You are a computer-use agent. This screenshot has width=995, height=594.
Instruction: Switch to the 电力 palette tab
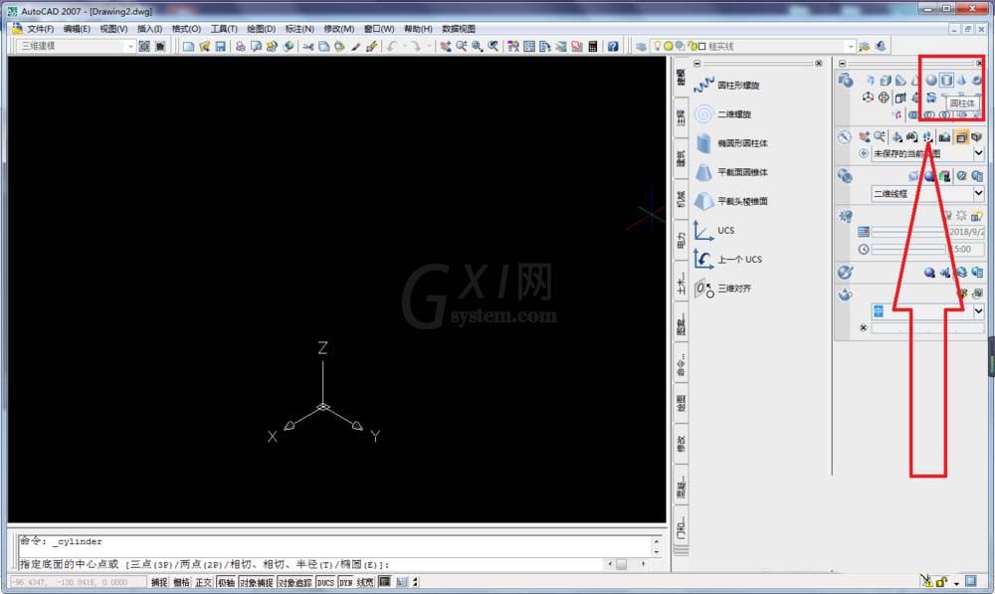681,240
